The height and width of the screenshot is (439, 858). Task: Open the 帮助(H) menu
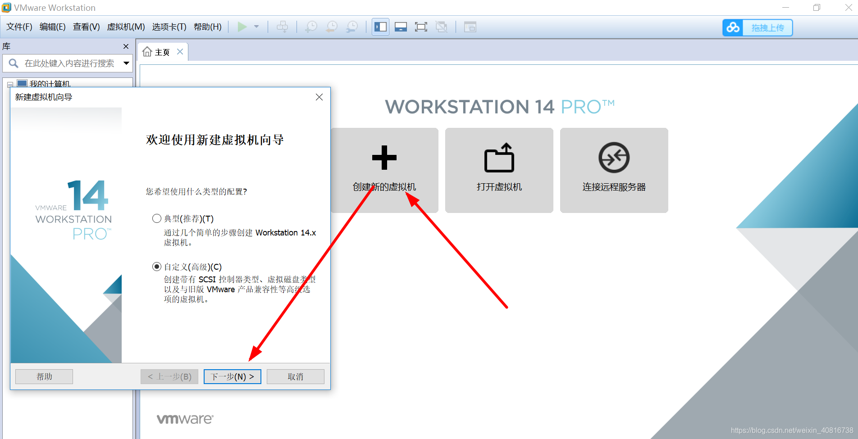(x=208, y=27)
